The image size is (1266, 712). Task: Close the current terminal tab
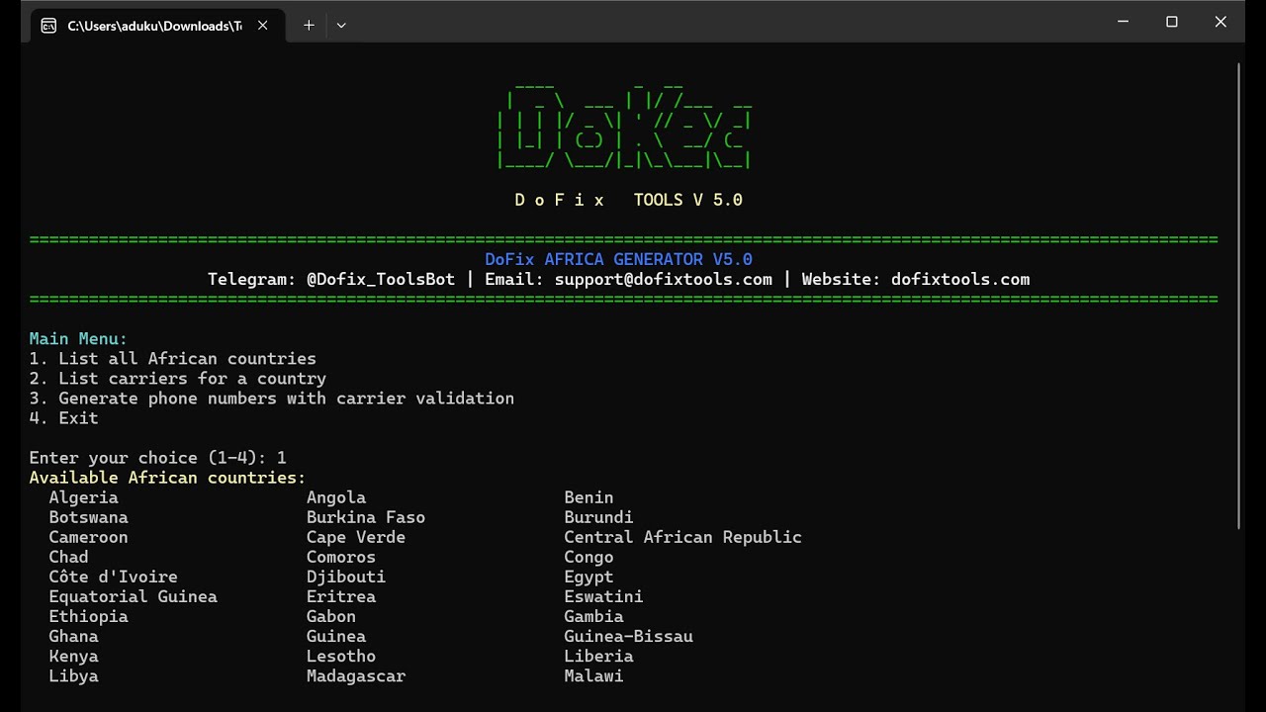[x=262, y=26]
